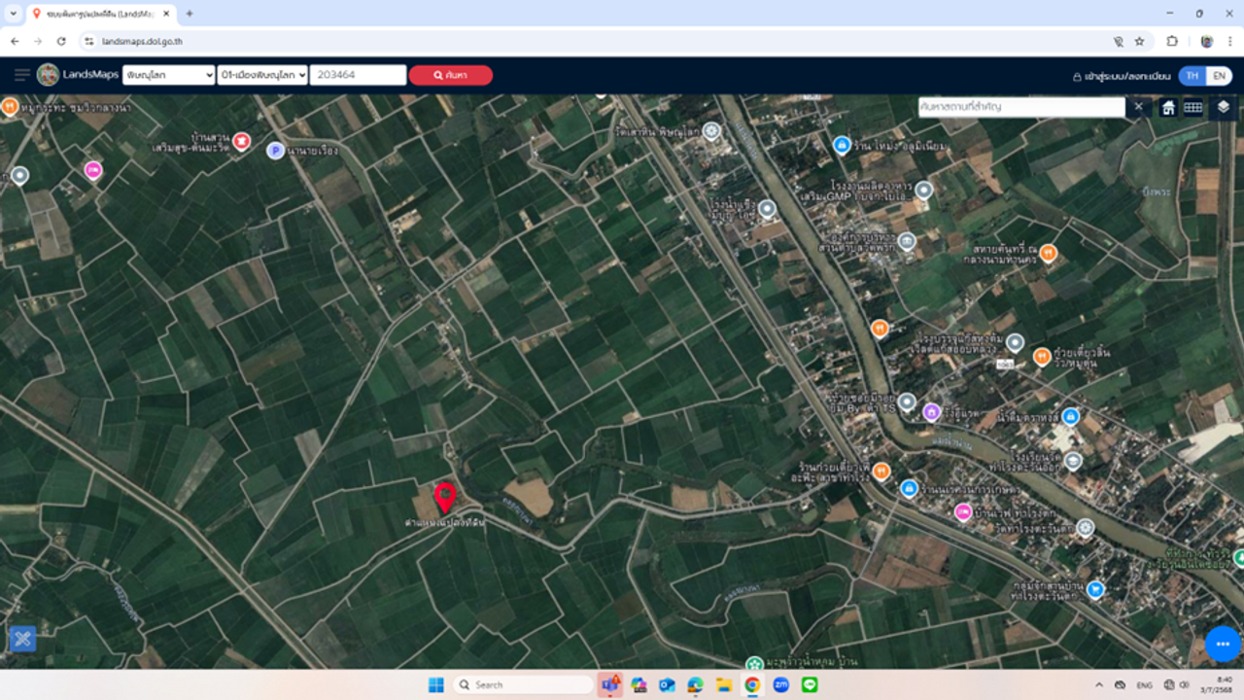
Task: Show hidden system tray icons chevron
Action: [x=1099, y=685]
